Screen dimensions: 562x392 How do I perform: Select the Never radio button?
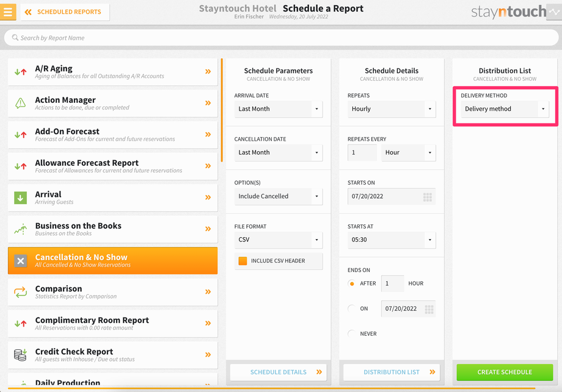[352, 334]
